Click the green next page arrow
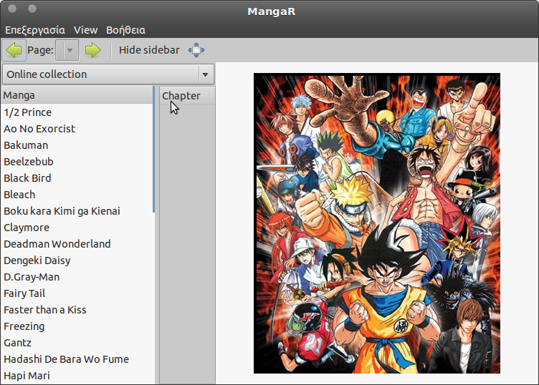This screenshot has height=385, width=539. pyautogui.click(x=92, y=50)
